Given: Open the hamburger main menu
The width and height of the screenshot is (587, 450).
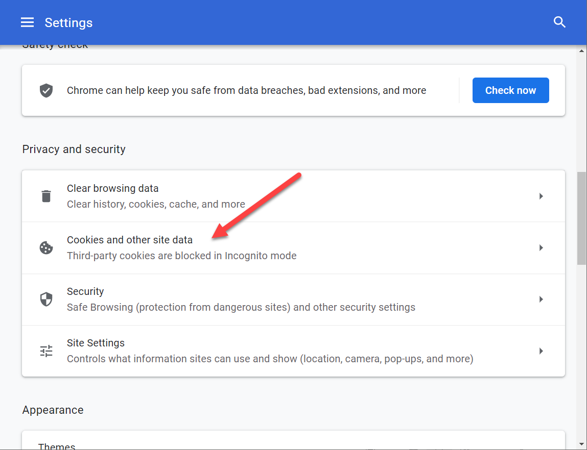Looking at the screenshot, I should (x=27, y=22).
